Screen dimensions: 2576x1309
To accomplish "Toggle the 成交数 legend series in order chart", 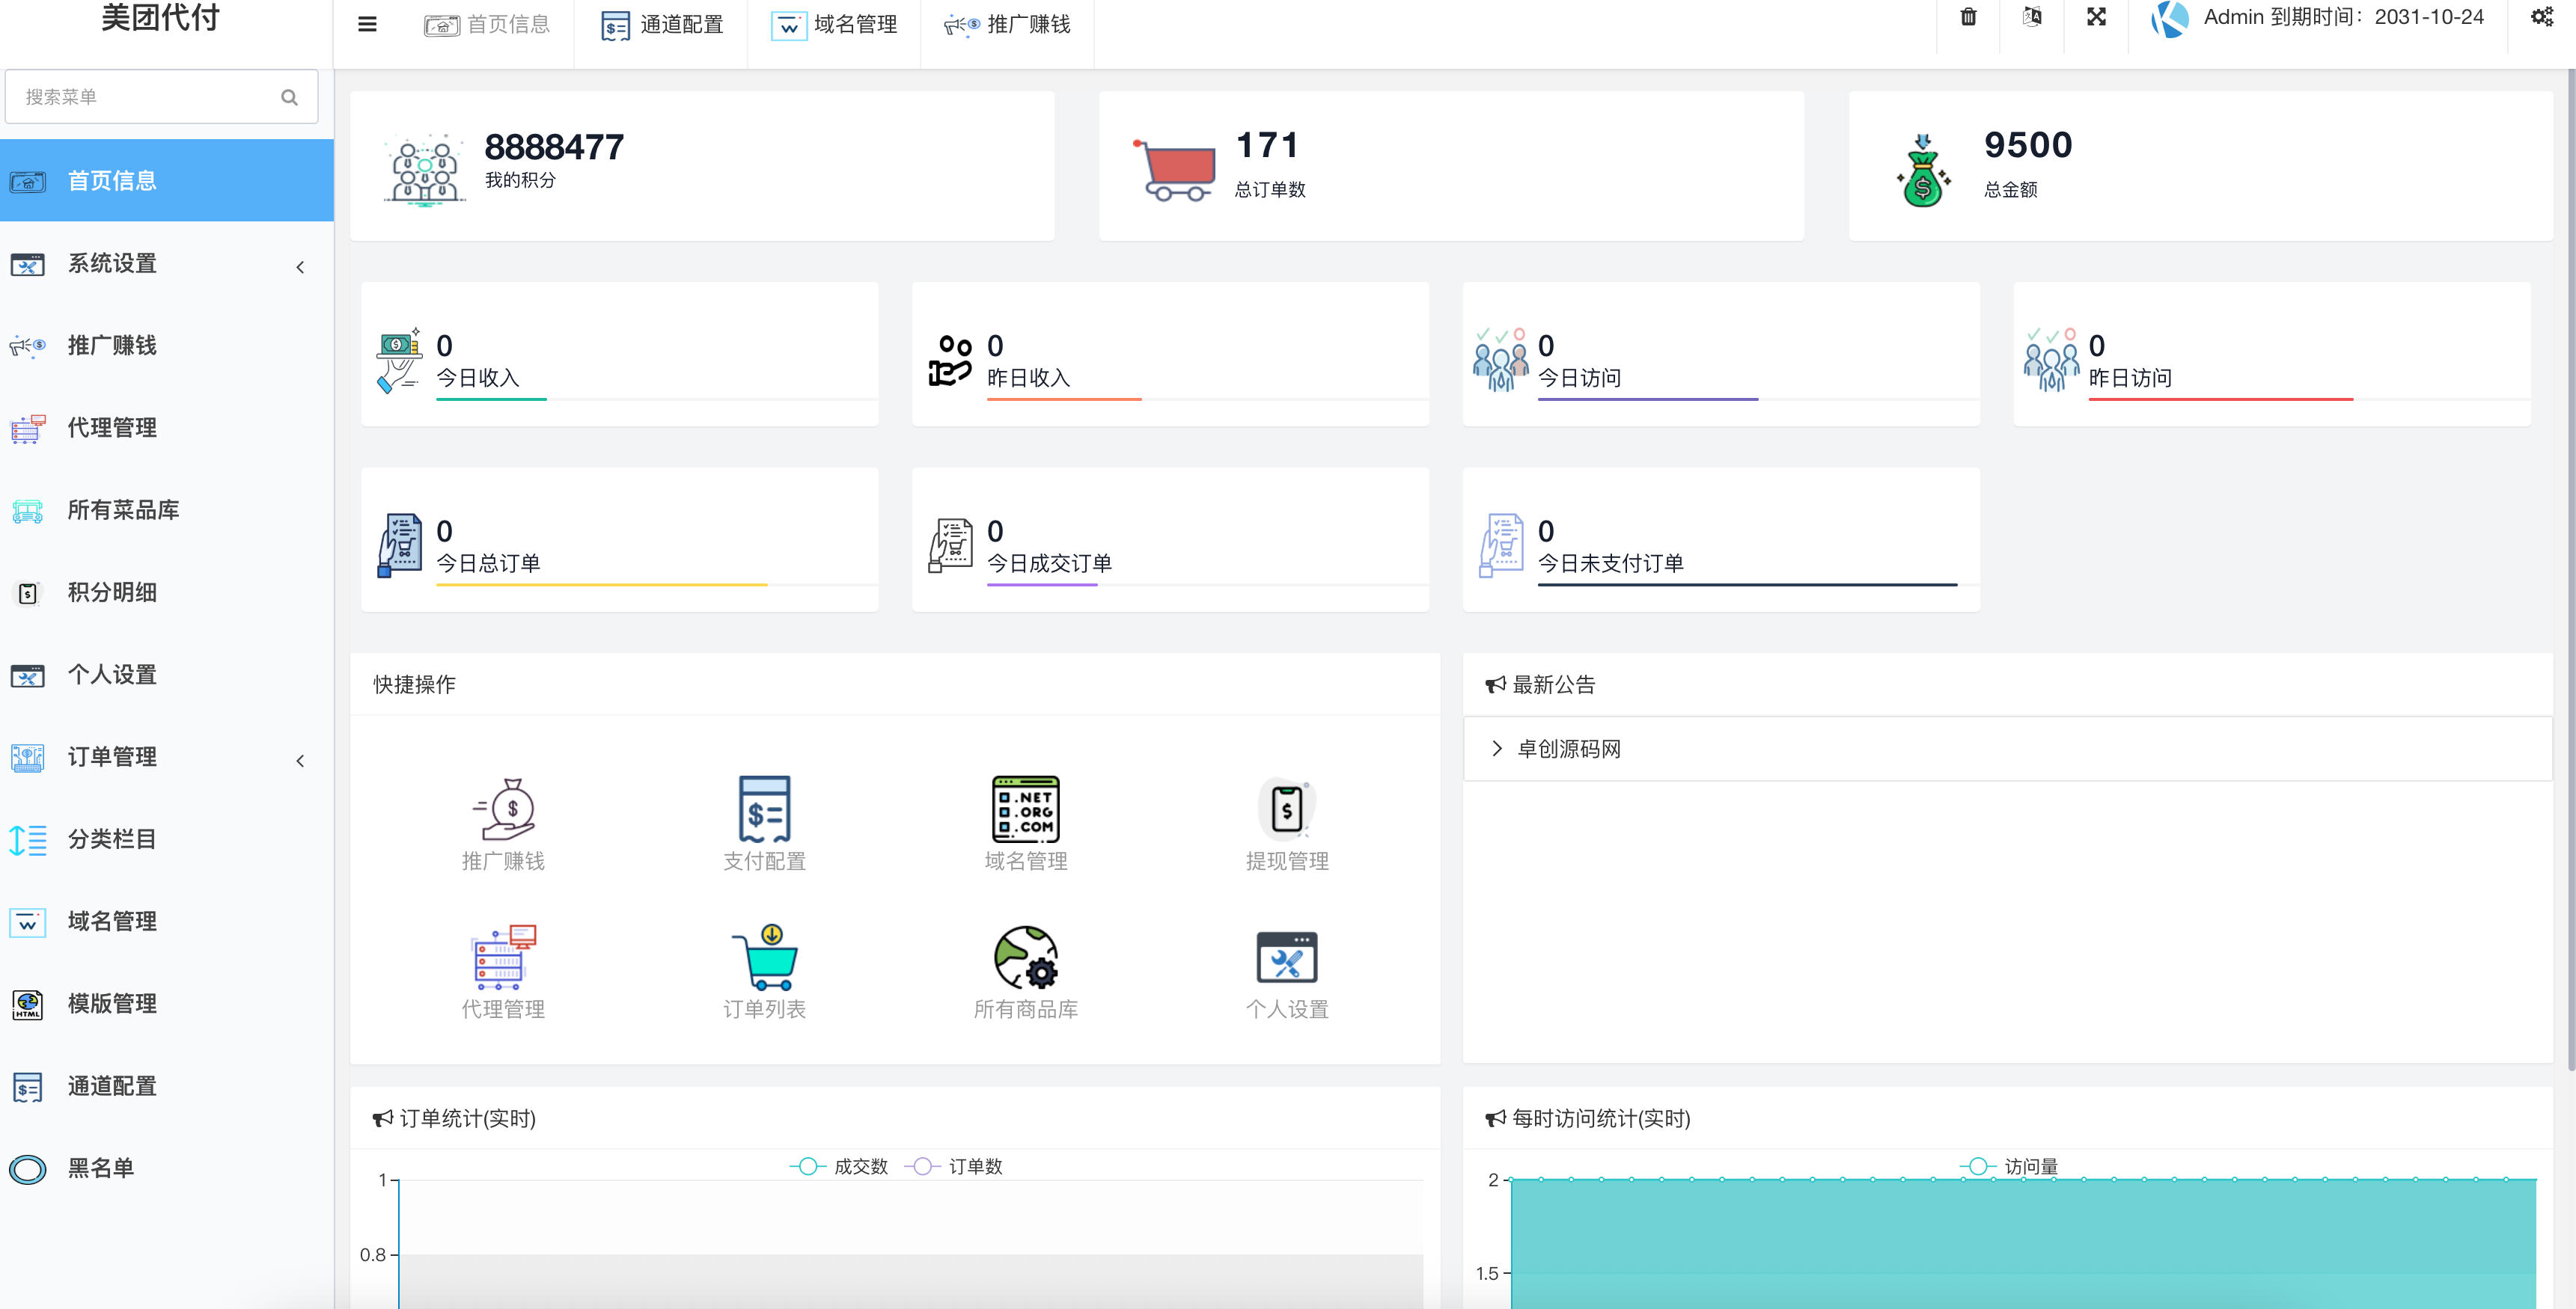I will click(838, 1166).
